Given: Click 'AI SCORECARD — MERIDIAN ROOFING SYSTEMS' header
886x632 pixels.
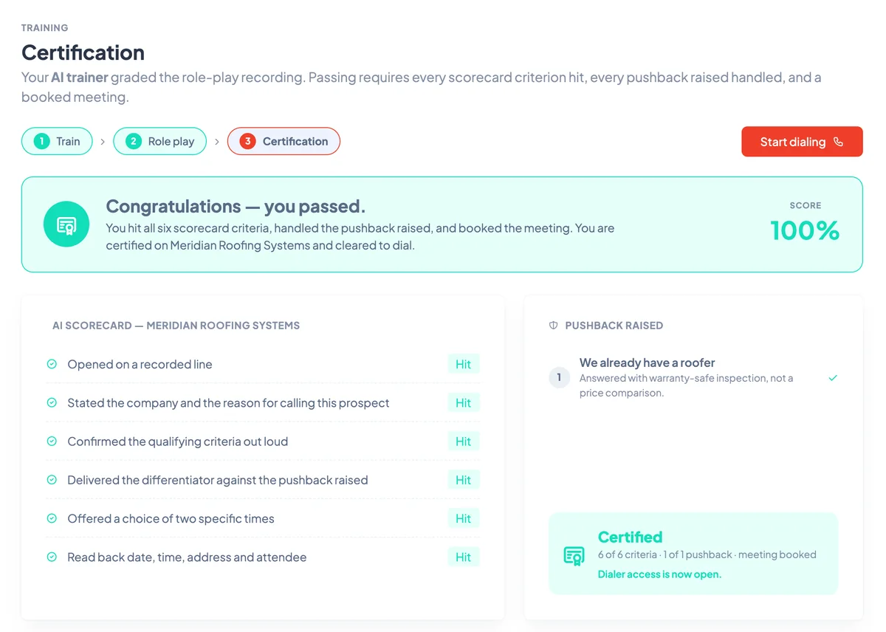Looking at the screenshot, I should [176, 325].
